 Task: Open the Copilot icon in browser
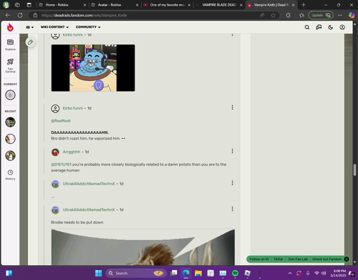coord(352,15)
